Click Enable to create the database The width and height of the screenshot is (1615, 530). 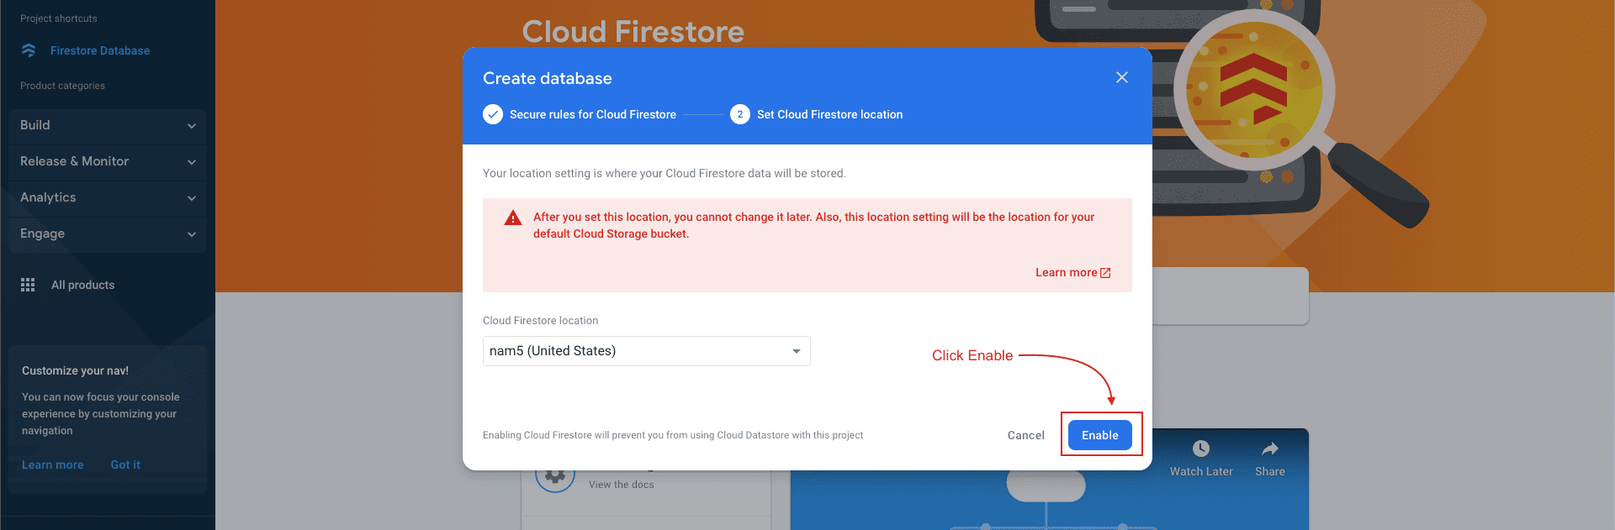[1100, 435]
